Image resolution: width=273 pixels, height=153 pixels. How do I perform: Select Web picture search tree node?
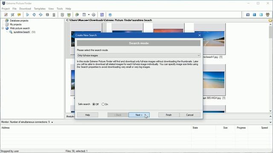click(x=20, y=28)
